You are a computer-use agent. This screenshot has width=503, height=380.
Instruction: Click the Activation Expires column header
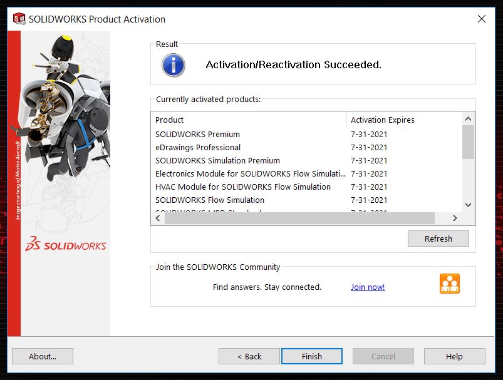pos(405,120)
